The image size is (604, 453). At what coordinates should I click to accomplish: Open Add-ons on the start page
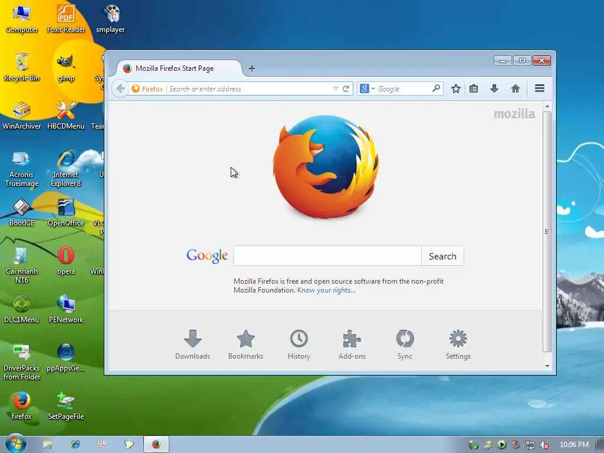click(352, 344)
